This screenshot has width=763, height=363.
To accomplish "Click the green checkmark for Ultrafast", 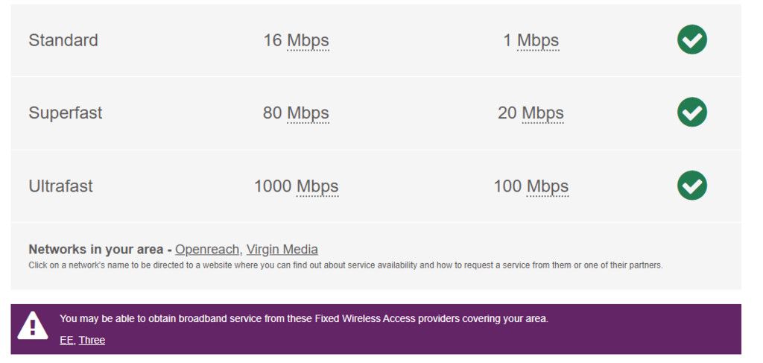I will point(691,186).
